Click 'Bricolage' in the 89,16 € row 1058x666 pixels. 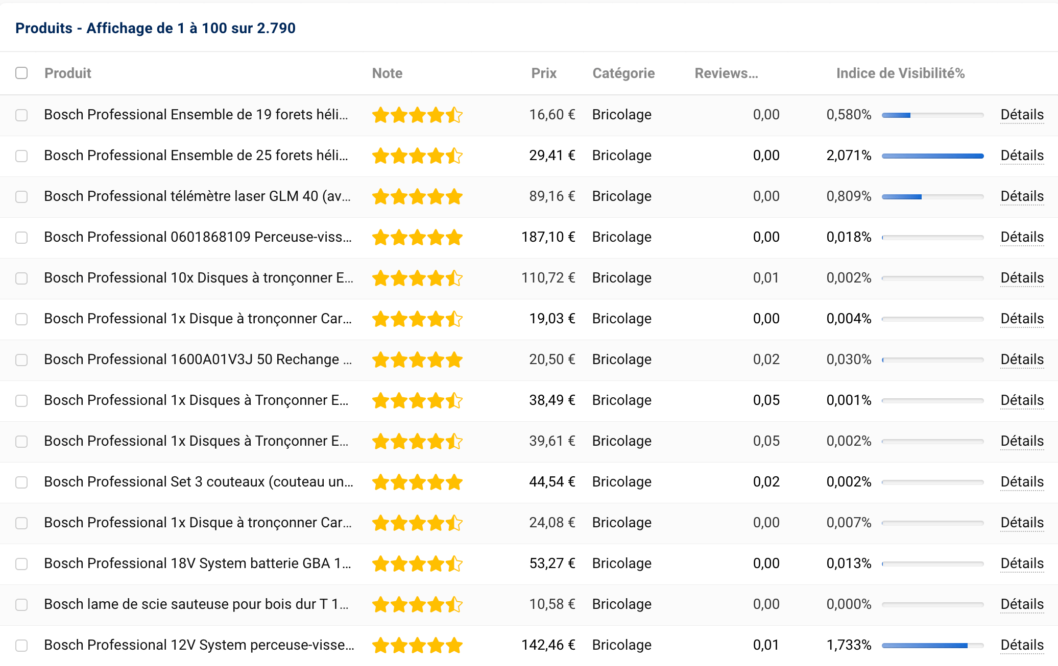pyautogui.click(x=622, y=196)
